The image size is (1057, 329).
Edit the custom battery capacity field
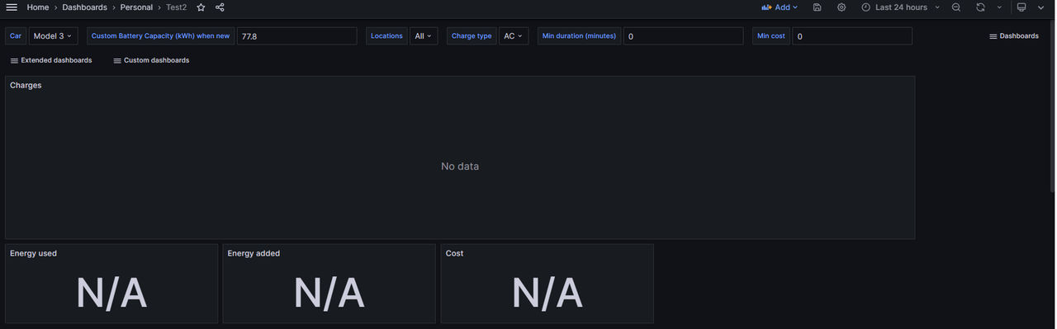click(296, 36)
